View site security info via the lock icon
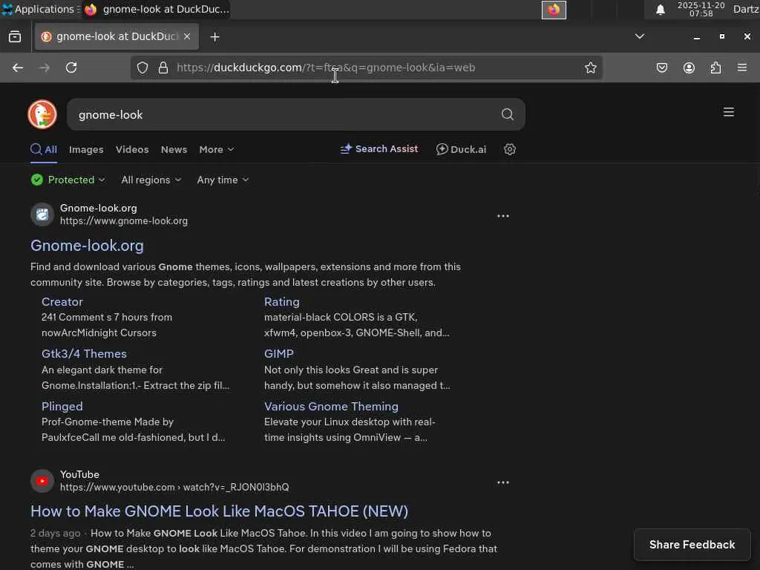Viewport: 760px width, 570px height. click(163, 68)
